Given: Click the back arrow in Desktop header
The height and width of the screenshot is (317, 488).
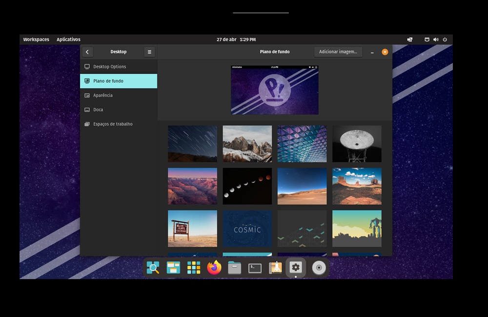Looking at the screenshot, I should pos(87,52).
